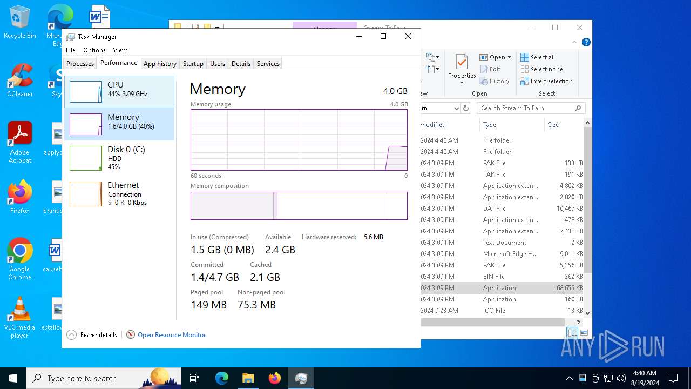
Task: Click the Edit button in Explorer ribbon
Action: pyautogui.click(x=490, y=69)
